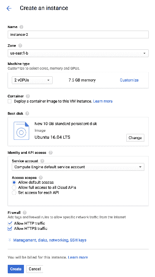155x277 pixels.
Task: Open the help icon beside Zone
Action: click(20, 46)
